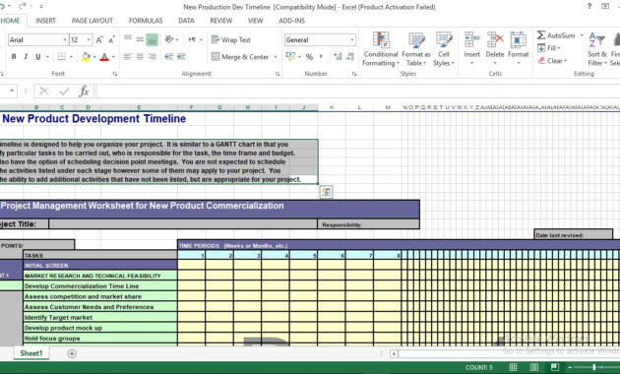The height and width of the screenshot is (374, 620).
Task: Open the number format dropdown
Action: (352, 40)
